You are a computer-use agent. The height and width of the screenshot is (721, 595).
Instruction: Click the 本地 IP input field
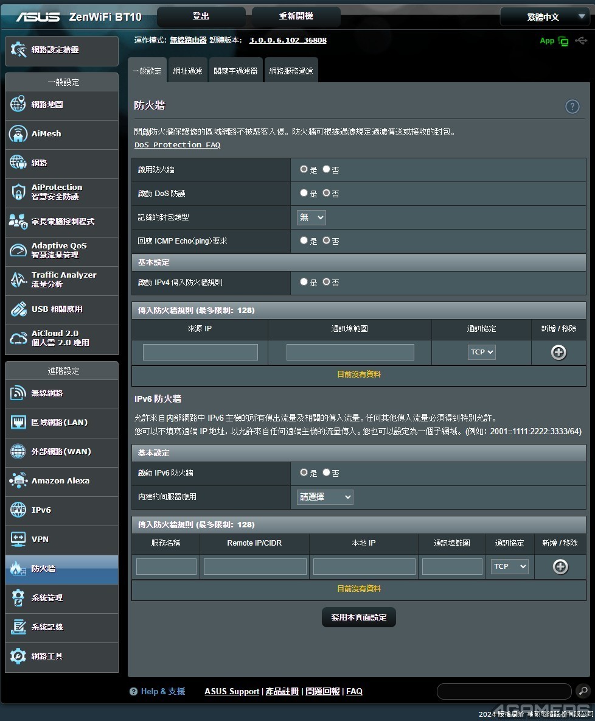pos(364,566)
